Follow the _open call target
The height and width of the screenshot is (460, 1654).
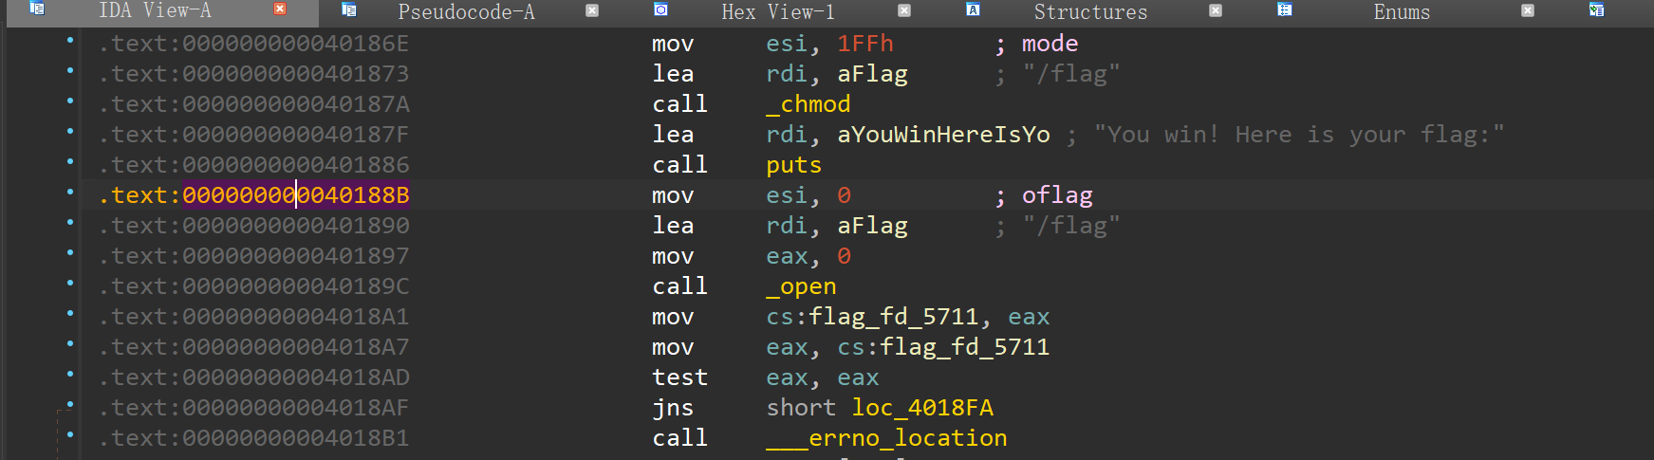[x=802, y=286]
